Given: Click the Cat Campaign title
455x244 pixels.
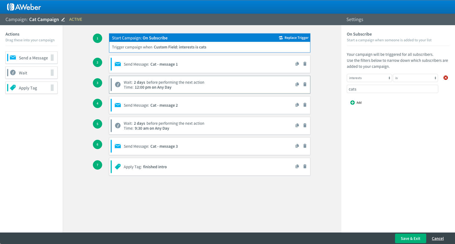Looking at the screenshot, I should coord(44,19).
